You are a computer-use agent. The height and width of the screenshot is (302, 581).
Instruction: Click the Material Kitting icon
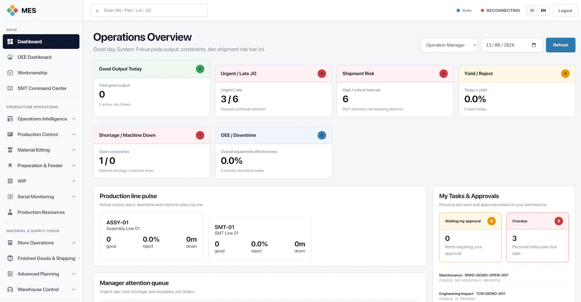coord(10,150)
